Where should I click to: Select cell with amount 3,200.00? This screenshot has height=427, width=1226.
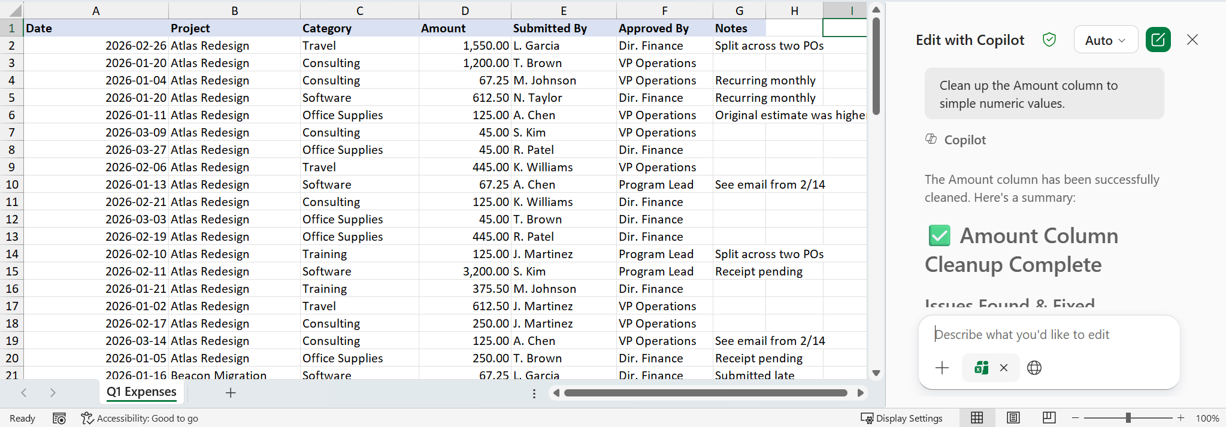pos(465,271)
